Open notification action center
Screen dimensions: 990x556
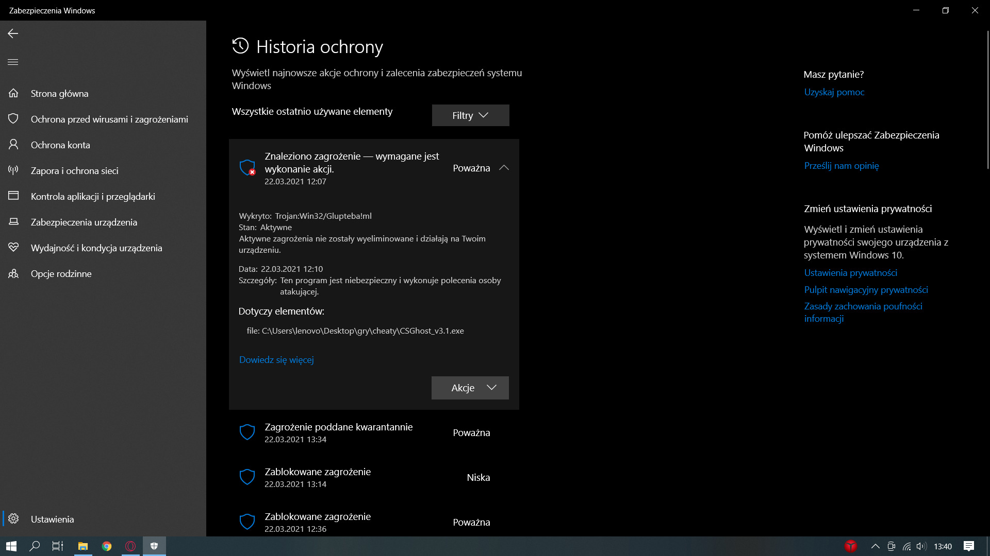(969, 546)
